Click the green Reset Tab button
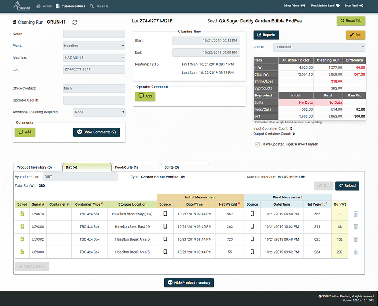Viewport: 378px width, 306px height. click(x=351, y=21)
